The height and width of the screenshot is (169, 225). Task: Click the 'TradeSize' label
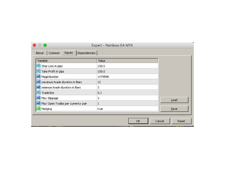tap(48, 93)
